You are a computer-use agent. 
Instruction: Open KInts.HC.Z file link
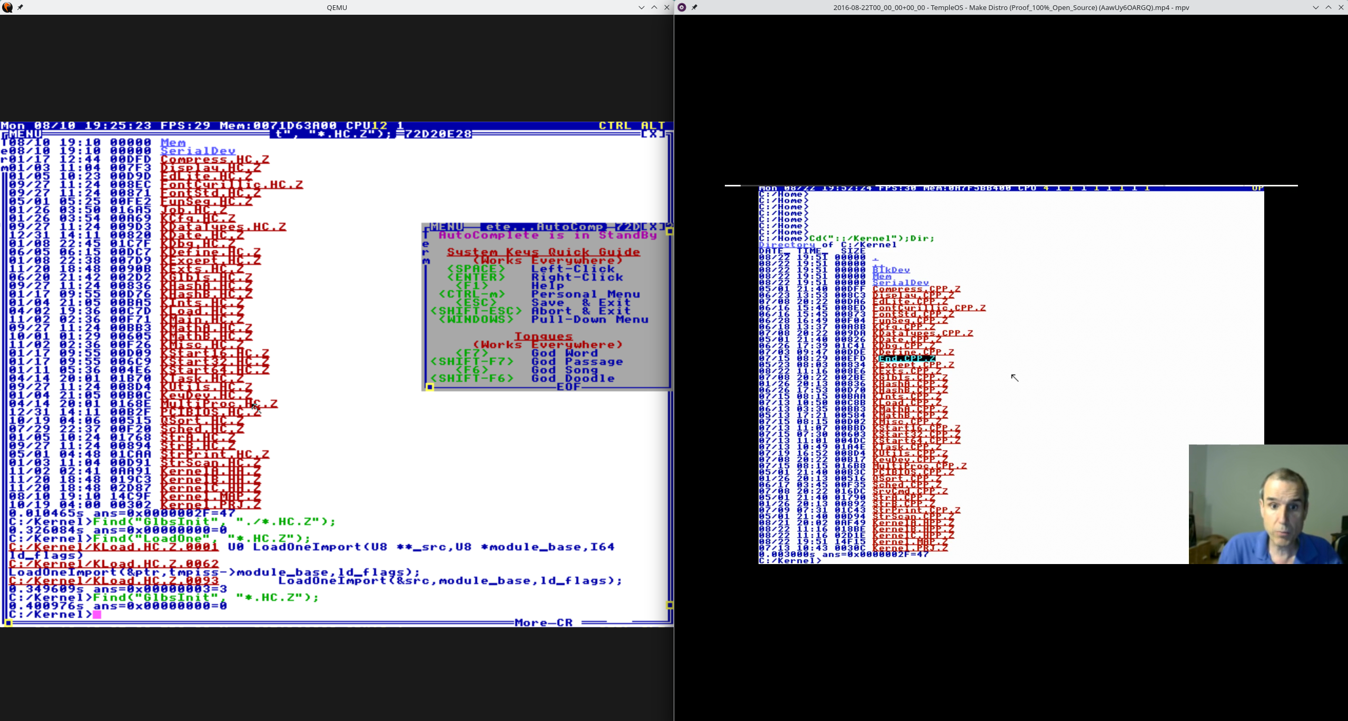pos(202,303)
